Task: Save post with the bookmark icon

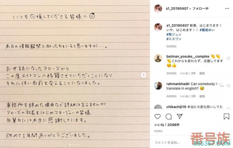Action: click(x=226, y=117)
